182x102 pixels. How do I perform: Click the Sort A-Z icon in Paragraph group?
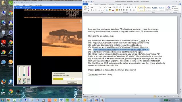click(x=133, y=7)
